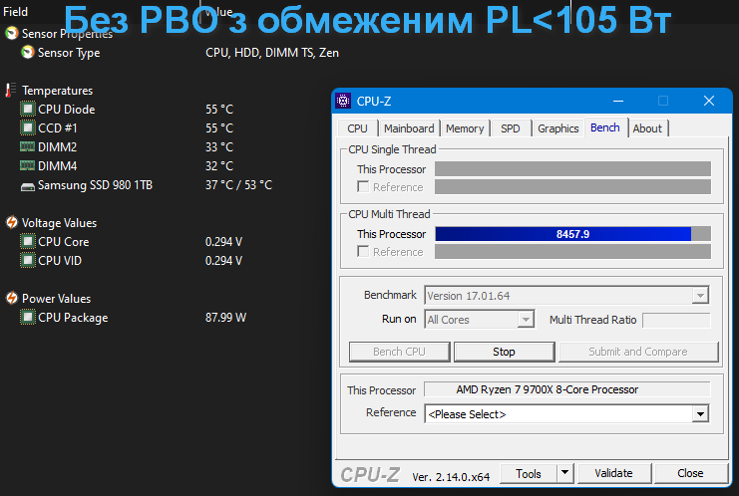Viewport: 739px width, 496px height.
Task: Click the Field column header
Action: tap(16, 12)
